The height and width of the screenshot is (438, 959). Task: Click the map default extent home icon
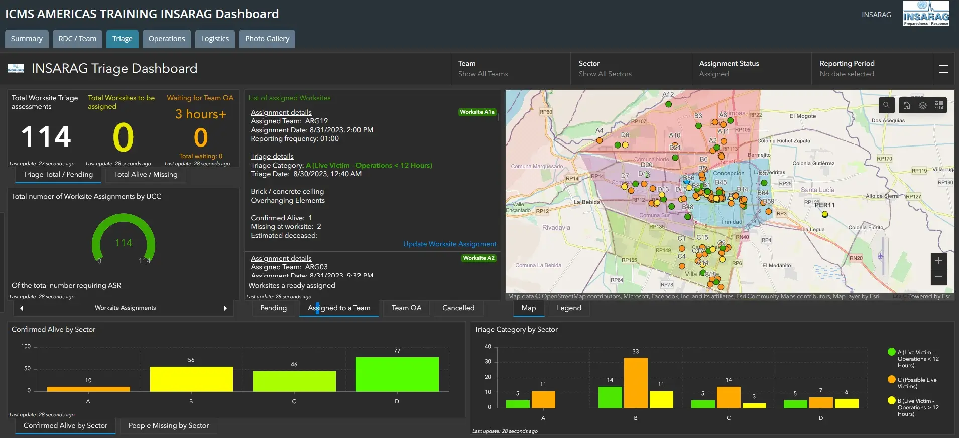tap(907, 105)
